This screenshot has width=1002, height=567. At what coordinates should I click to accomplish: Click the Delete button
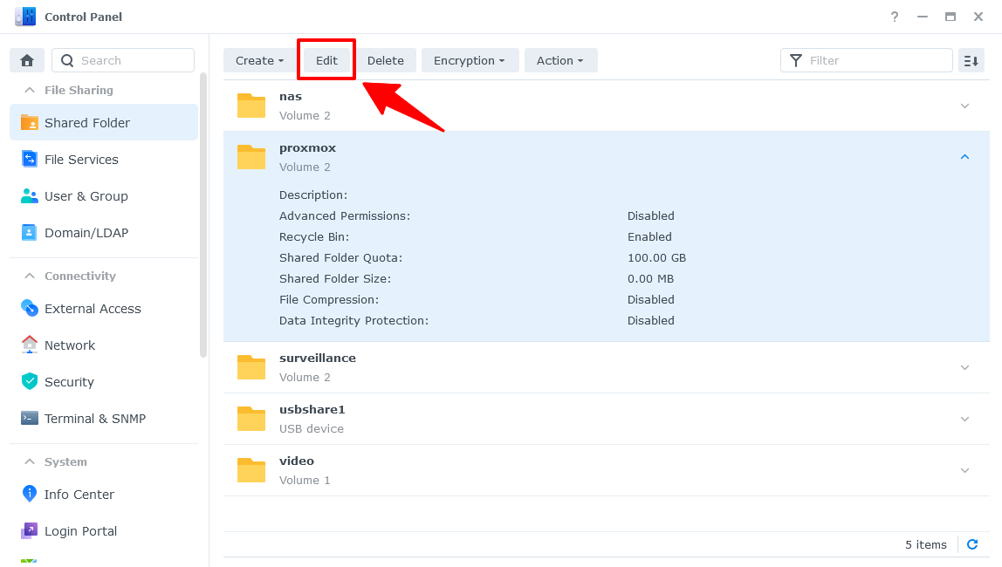click(385, 60)
